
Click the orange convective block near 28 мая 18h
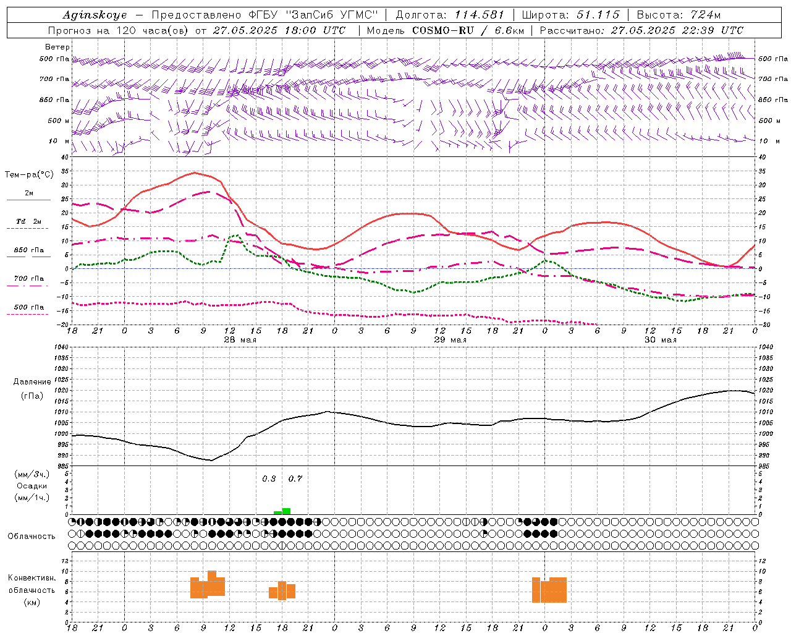[282, 591]
